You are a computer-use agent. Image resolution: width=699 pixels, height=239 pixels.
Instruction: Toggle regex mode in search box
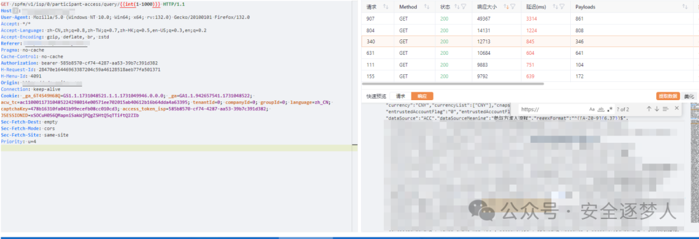point(610,109)
